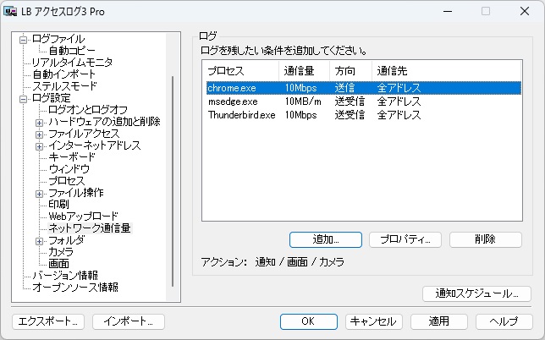
Task: Select ネットワーク通信量 in the tree
Action: pyautogui.click(x=90, y=228)
